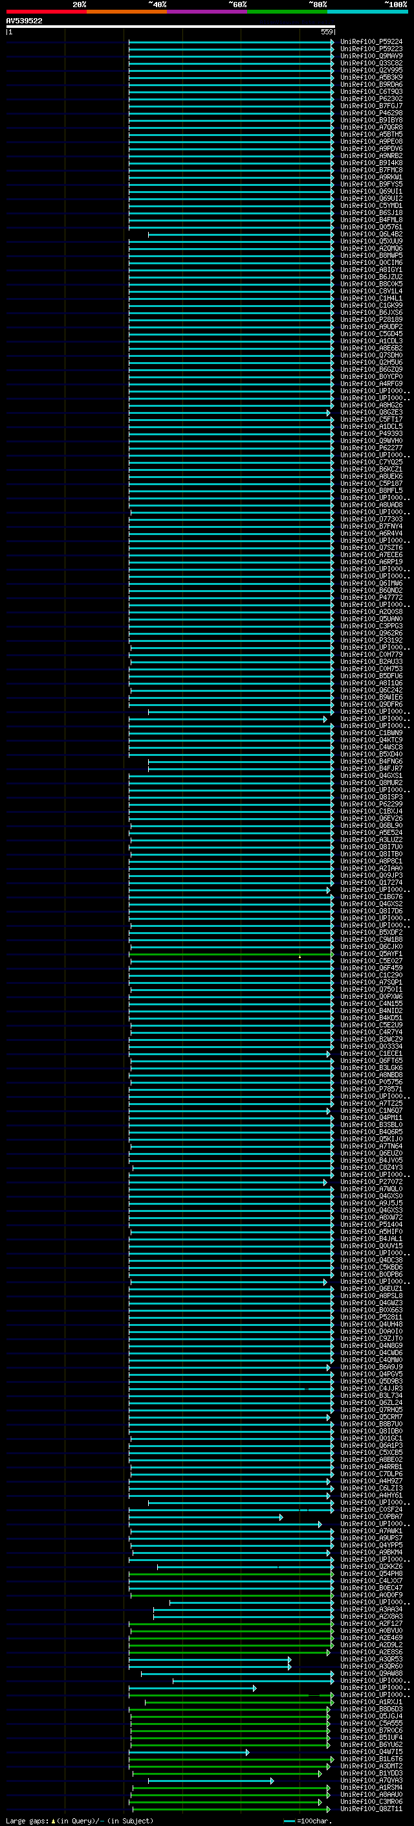Open hit UniRef100_P59223
This screenshot has width=414, height=1826.
[371, 49]
